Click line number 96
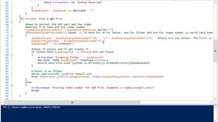218x122 pixels. click(x=7, y=99)
